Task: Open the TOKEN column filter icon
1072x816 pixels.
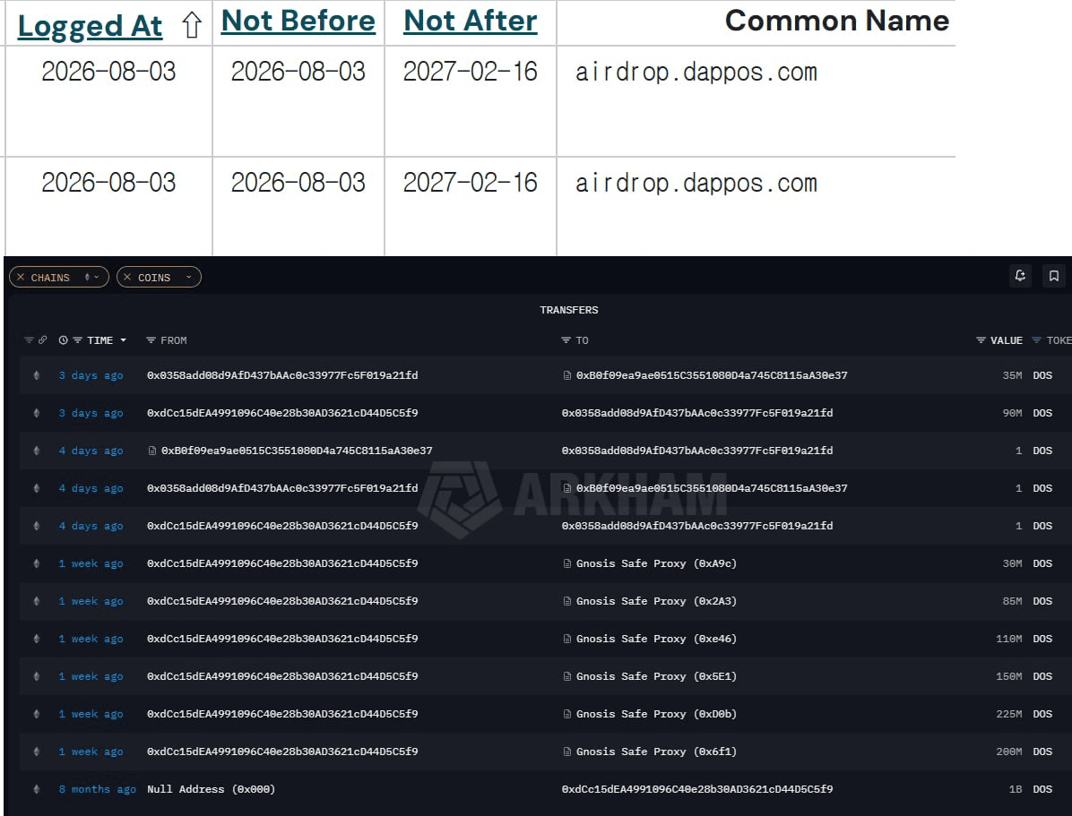Action: pos(1036,339)
